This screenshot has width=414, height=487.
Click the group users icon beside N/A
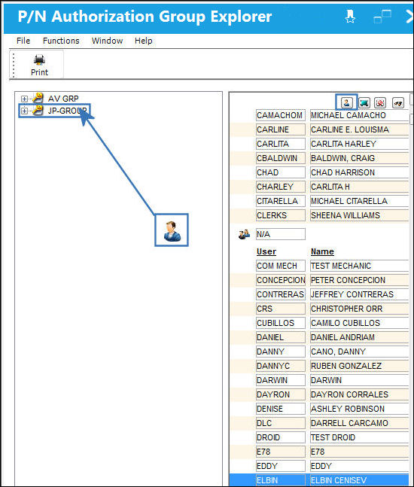coord(244,234)
